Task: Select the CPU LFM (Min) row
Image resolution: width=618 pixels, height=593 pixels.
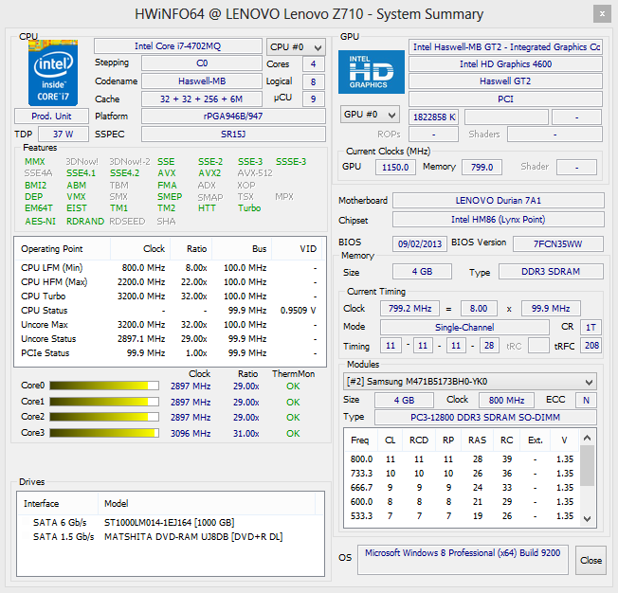Action: [170, 268]
